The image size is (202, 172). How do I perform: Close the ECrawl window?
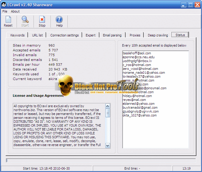tap(197, 5)
